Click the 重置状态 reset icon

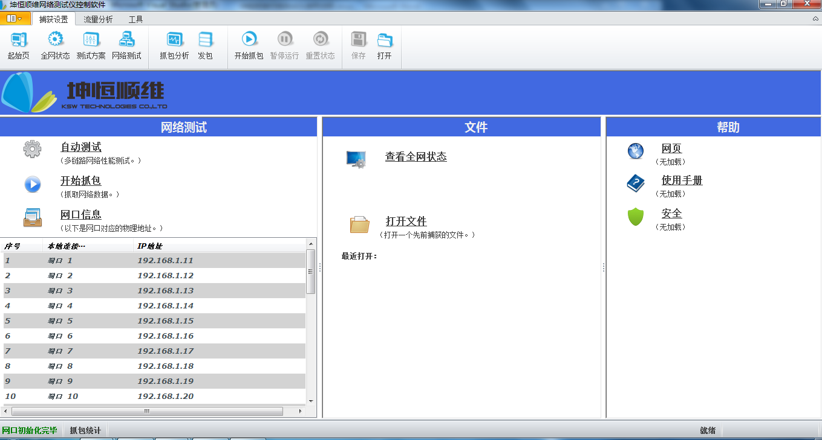(x=320, y=46)
